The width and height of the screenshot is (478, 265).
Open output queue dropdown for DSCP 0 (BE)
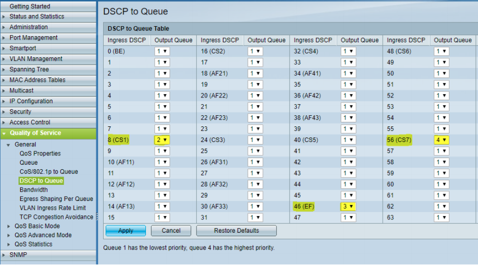click(162, 51)
